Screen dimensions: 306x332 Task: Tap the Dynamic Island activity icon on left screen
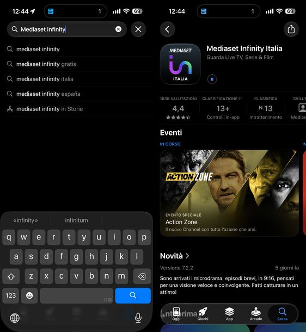[x=51, y=11]
